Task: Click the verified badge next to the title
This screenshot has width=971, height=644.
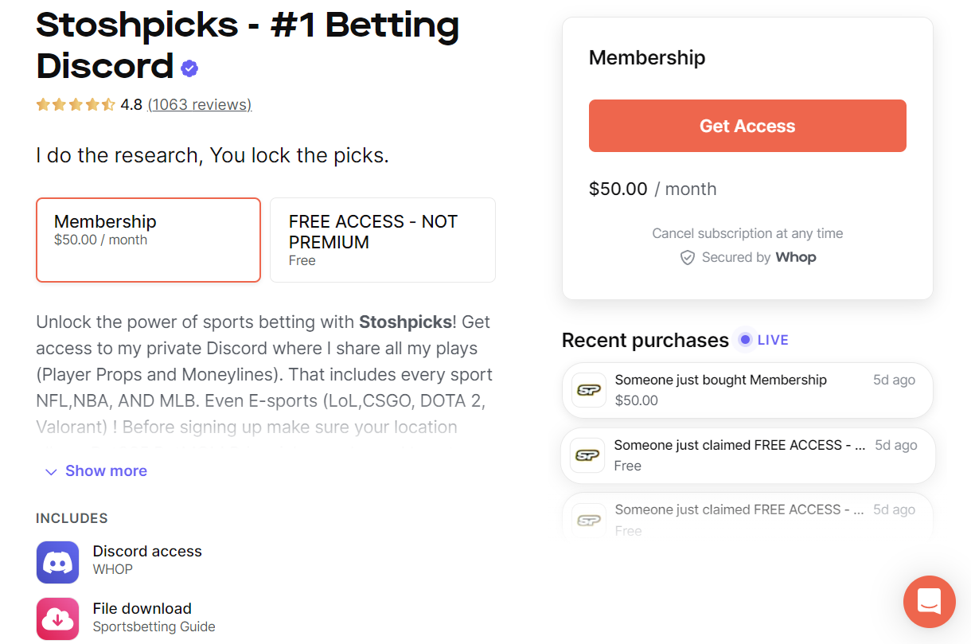Action: tap(189, 68)
